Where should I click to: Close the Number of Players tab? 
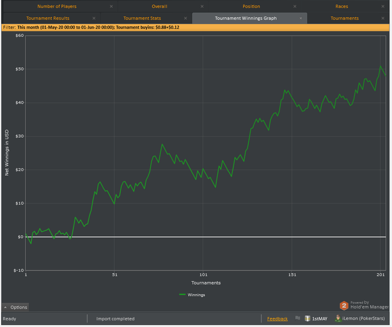[x=111, y=7]
